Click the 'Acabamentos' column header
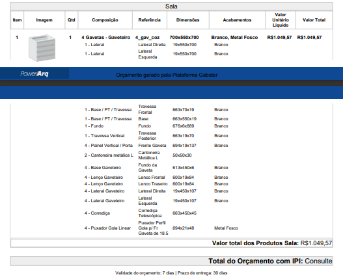The image size is (343, 279). [237, 20]
